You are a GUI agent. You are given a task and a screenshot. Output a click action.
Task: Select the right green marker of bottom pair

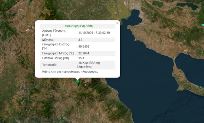coord(64,118)
